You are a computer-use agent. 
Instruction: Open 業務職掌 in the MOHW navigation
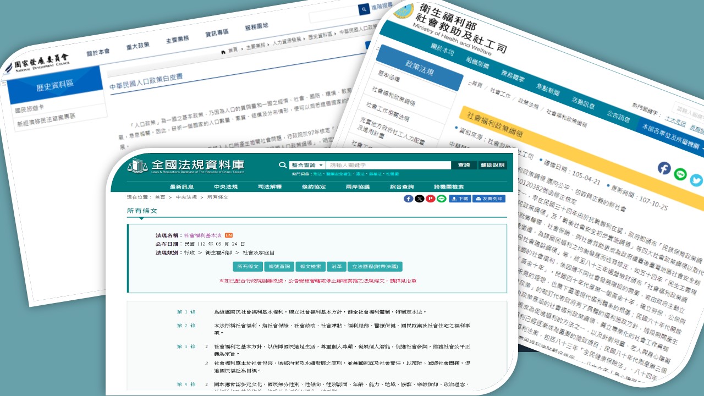(513, 77)
